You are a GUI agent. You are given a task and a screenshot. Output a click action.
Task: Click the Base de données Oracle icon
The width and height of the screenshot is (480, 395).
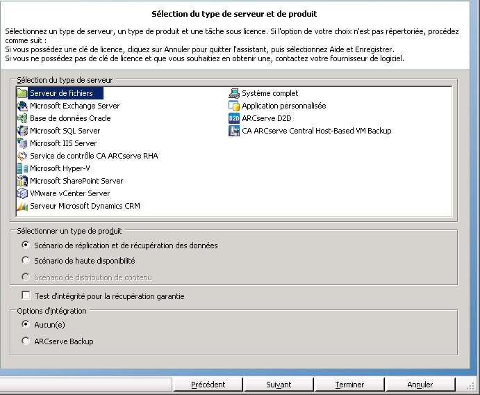[x=22, y=118]
